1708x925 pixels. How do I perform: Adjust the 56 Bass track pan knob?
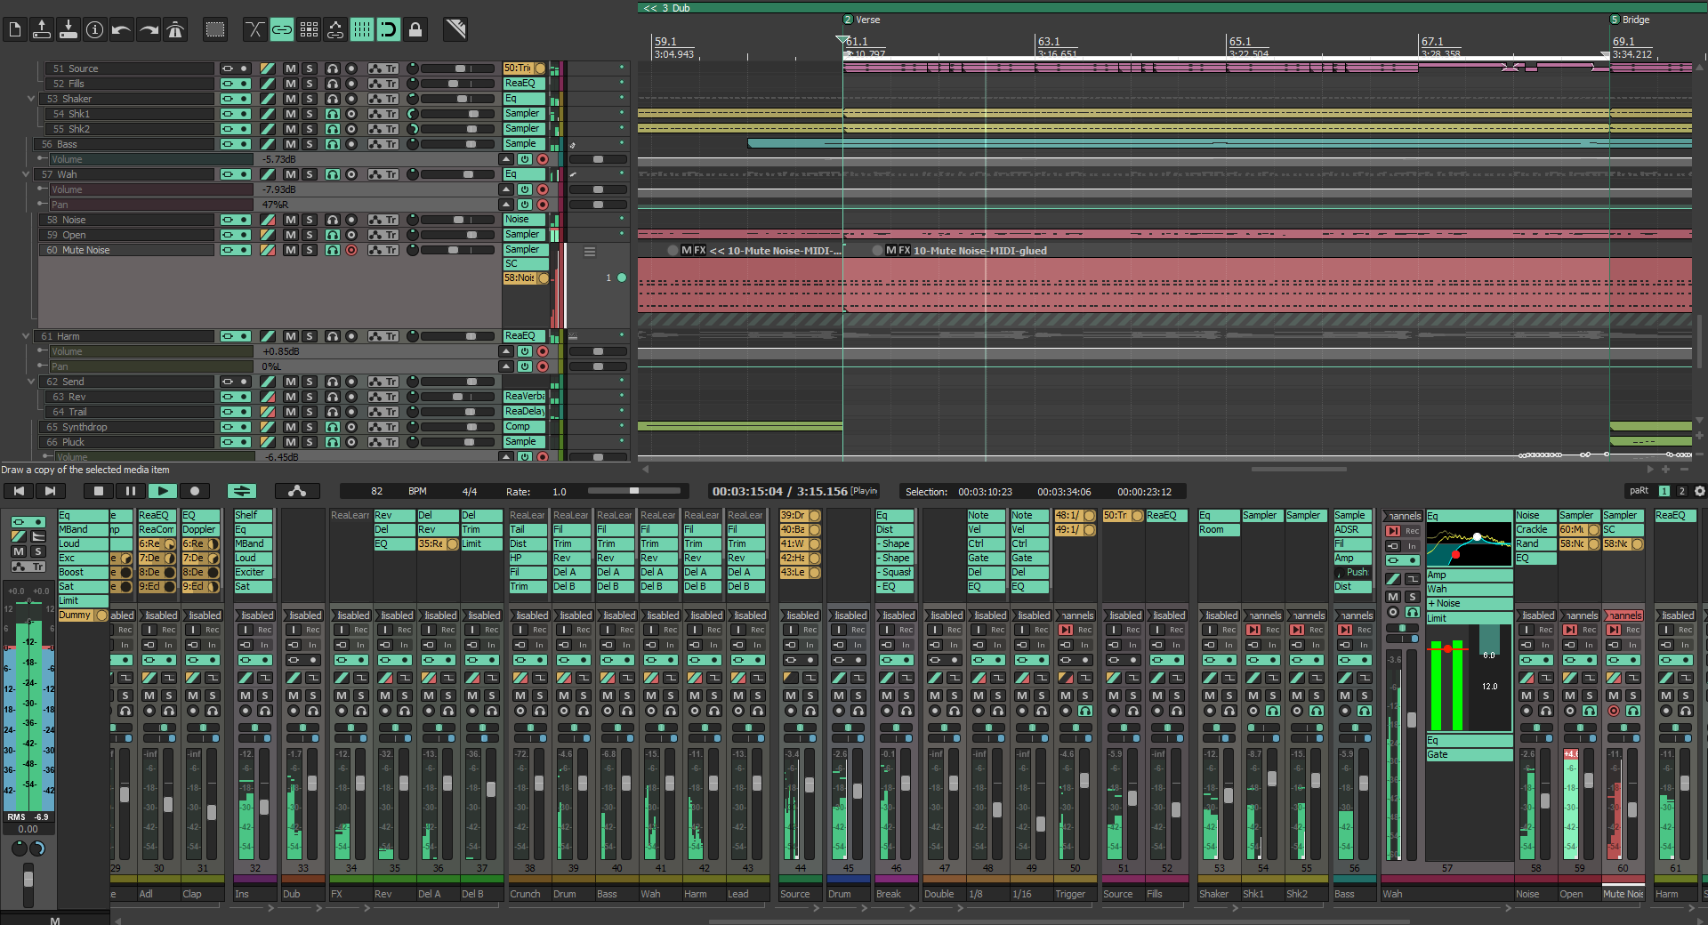pos(412,144)
